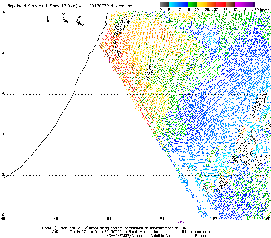
Task: Click the latitude label '2' on axis
Action: [3, 175]
